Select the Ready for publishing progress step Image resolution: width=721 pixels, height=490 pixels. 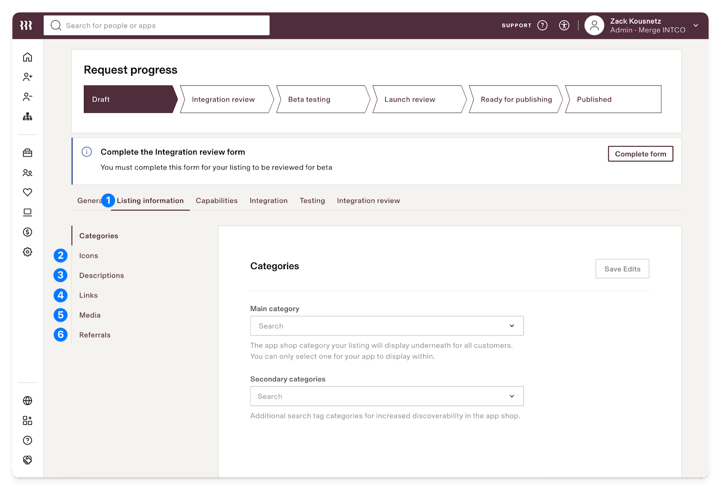[x=516, y=99]
